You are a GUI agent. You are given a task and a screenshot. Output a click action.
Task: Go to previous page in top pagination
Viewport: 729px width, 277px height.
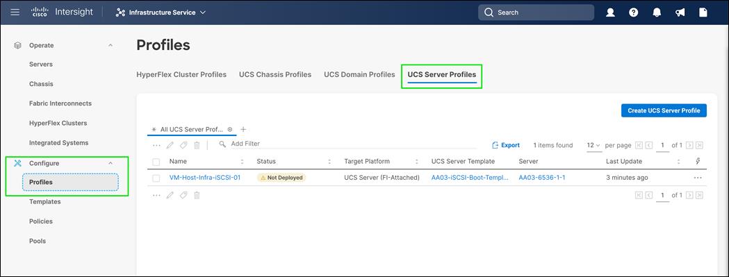tap(648, 145)
